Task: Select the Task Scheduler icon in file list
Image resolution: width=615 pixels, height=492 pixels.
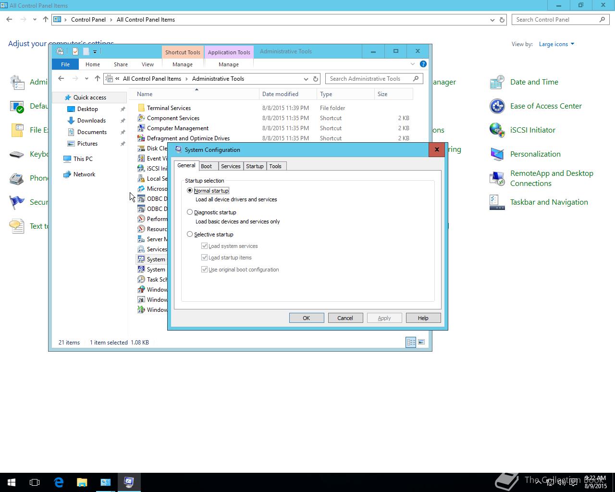Action: click(x=141, y=280)
